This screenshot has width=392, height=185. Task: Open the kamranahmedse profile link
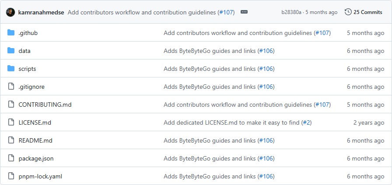[x=42, y=12]
